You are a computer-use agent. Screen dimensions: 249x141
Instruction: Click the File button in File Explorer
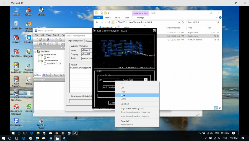point(99,18)
